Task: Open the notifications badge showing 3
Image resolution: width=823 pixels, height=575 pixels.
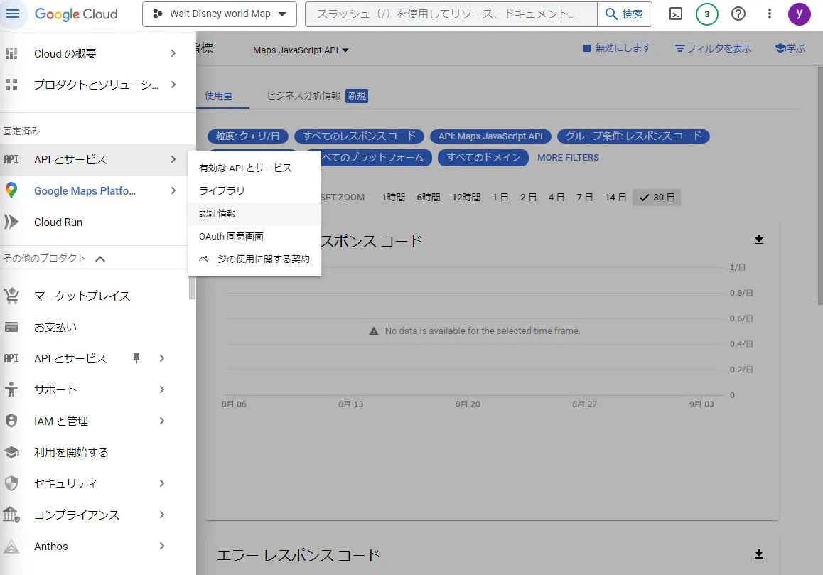Action: (706, 14)
